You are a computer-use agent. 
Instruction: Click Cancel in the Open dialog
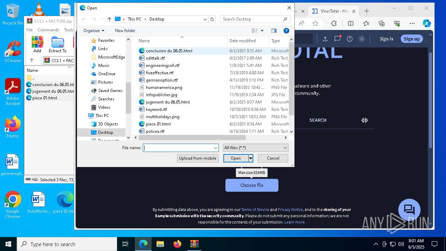tap(273, 158)
